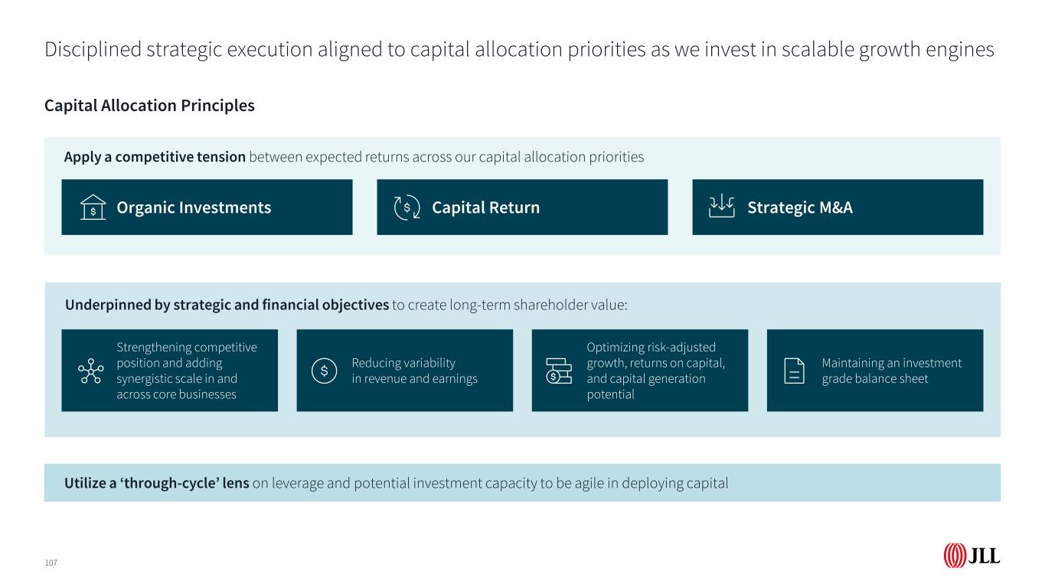Screen dimensions: 1045x588
Task: Click the bank building icon beside Organic Investments
Action: 93,207
